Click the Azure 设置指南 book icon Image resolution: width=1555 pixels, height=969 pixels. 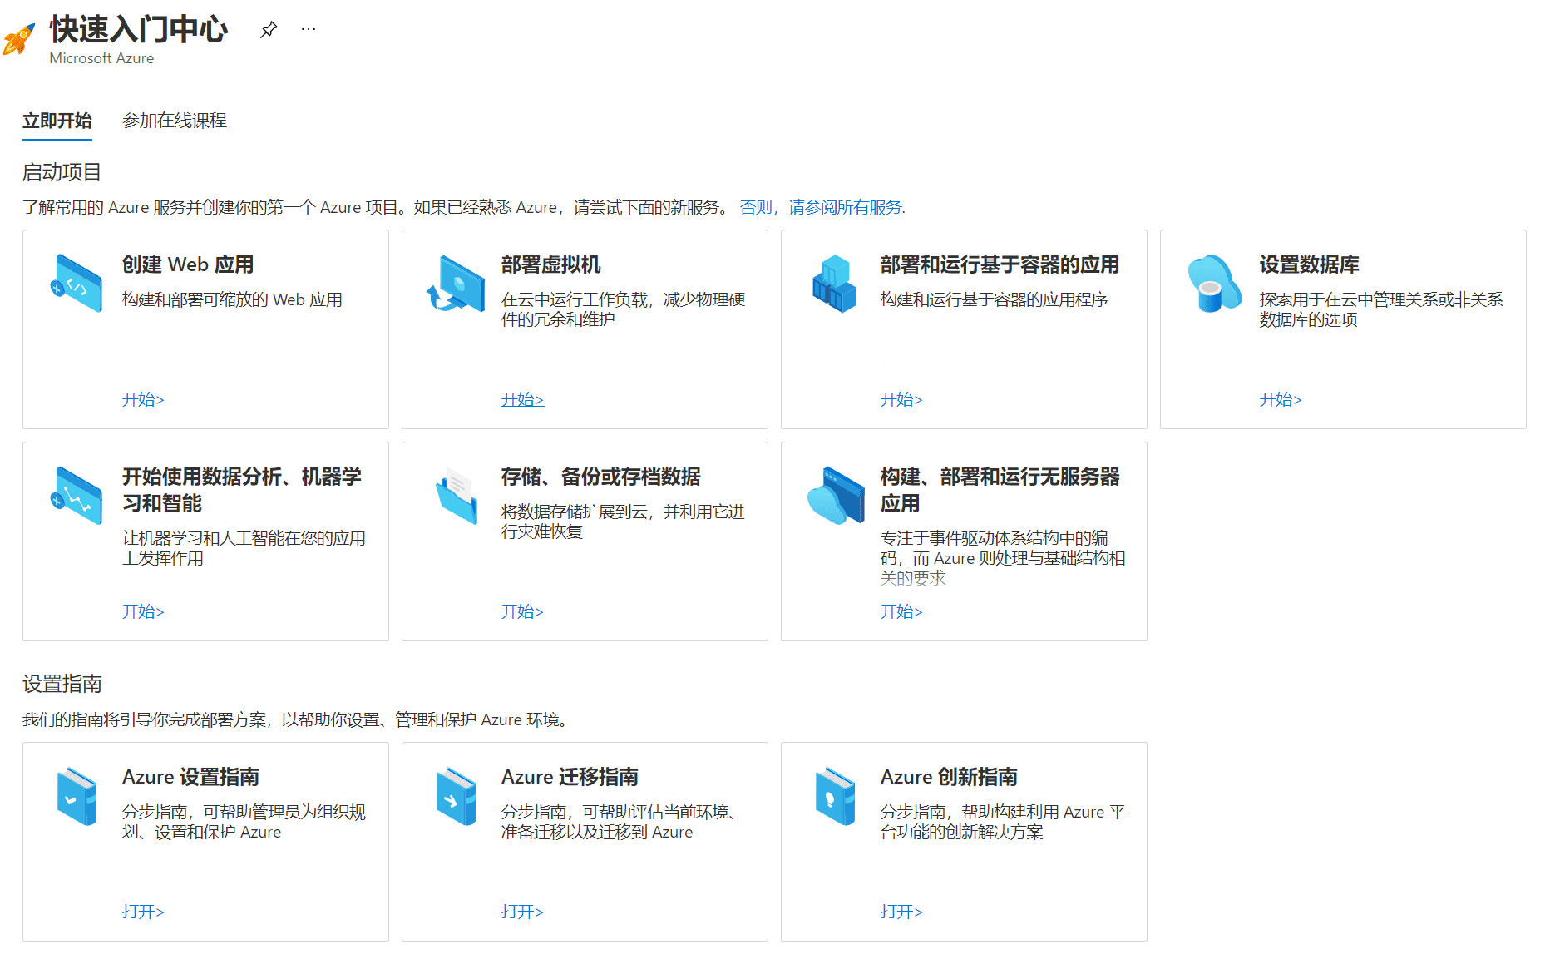tap(77, 796)
